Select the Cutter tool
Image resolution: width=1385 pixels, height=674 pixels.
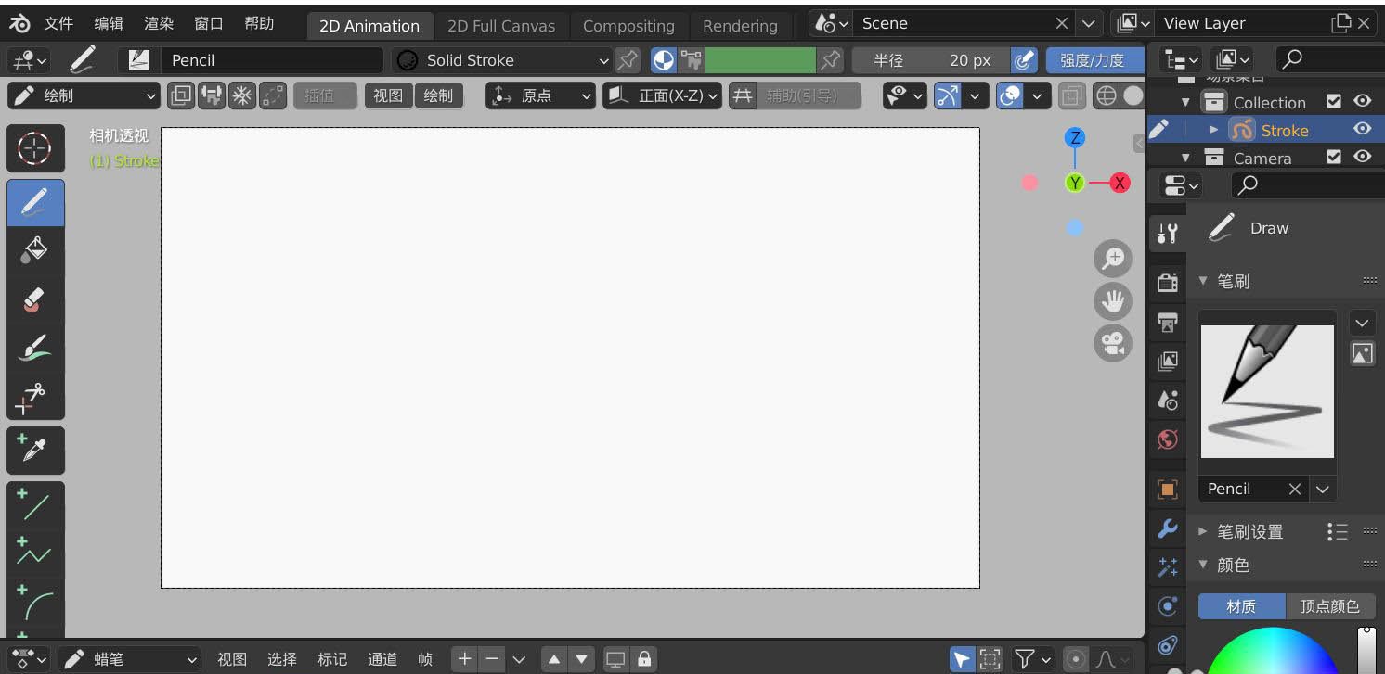[35, 398]
